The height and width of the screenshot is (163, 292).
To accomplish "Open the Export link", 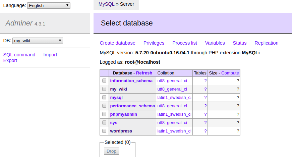I will (10, 60).
